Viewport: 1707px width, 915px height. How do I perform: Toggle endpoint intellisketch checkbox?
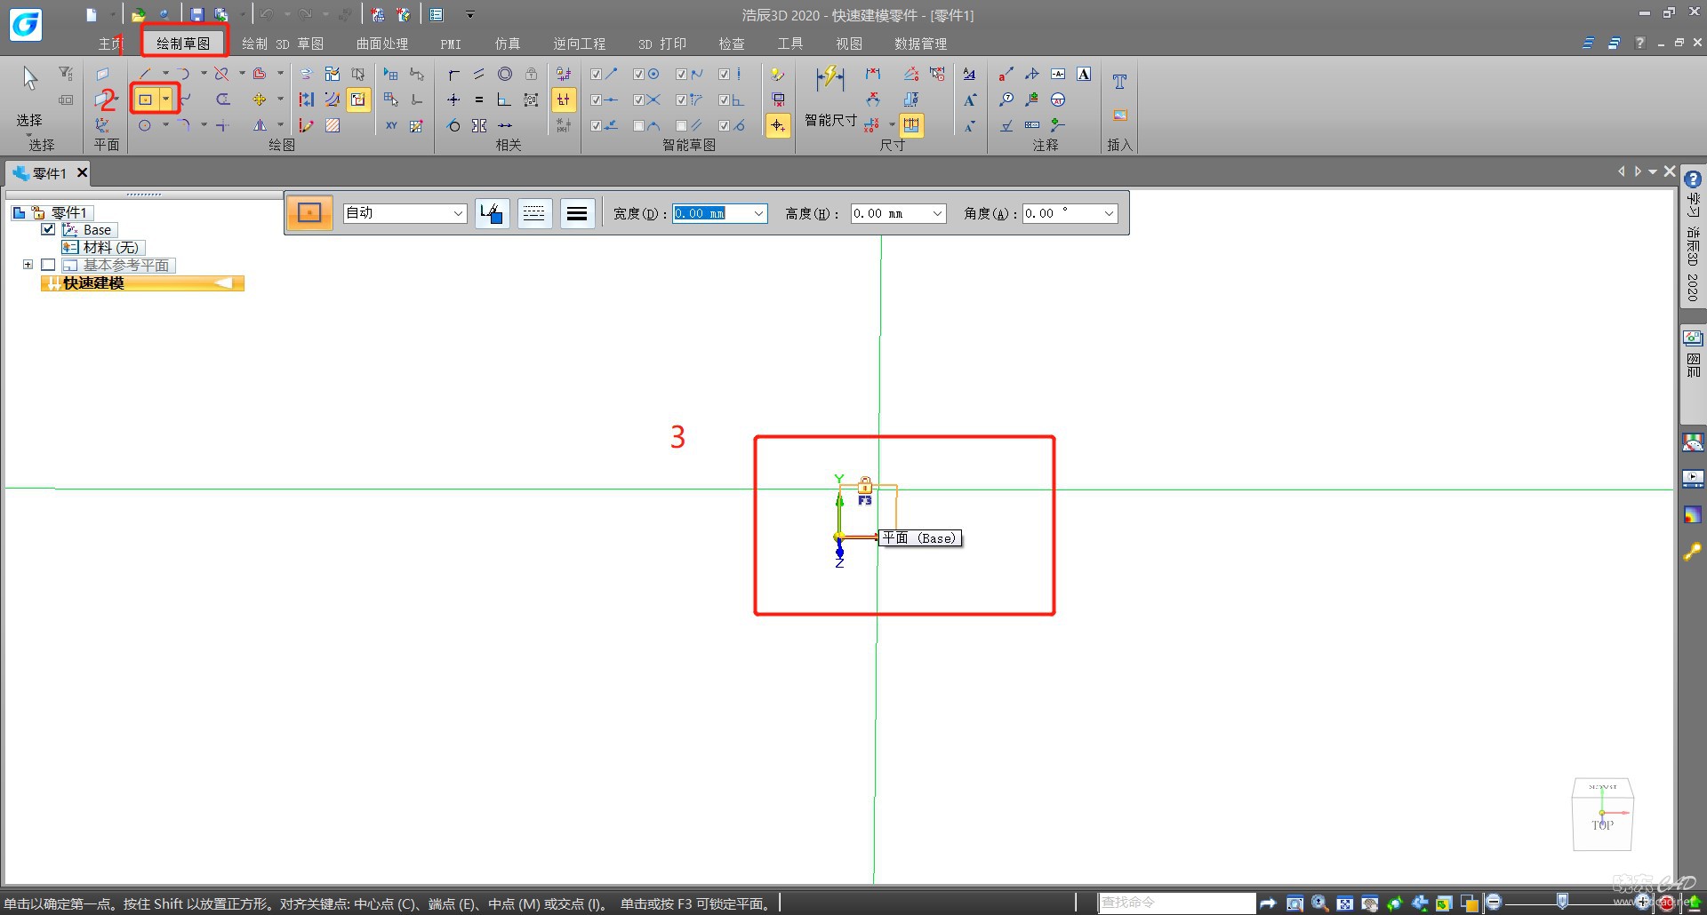coord(596,74)
